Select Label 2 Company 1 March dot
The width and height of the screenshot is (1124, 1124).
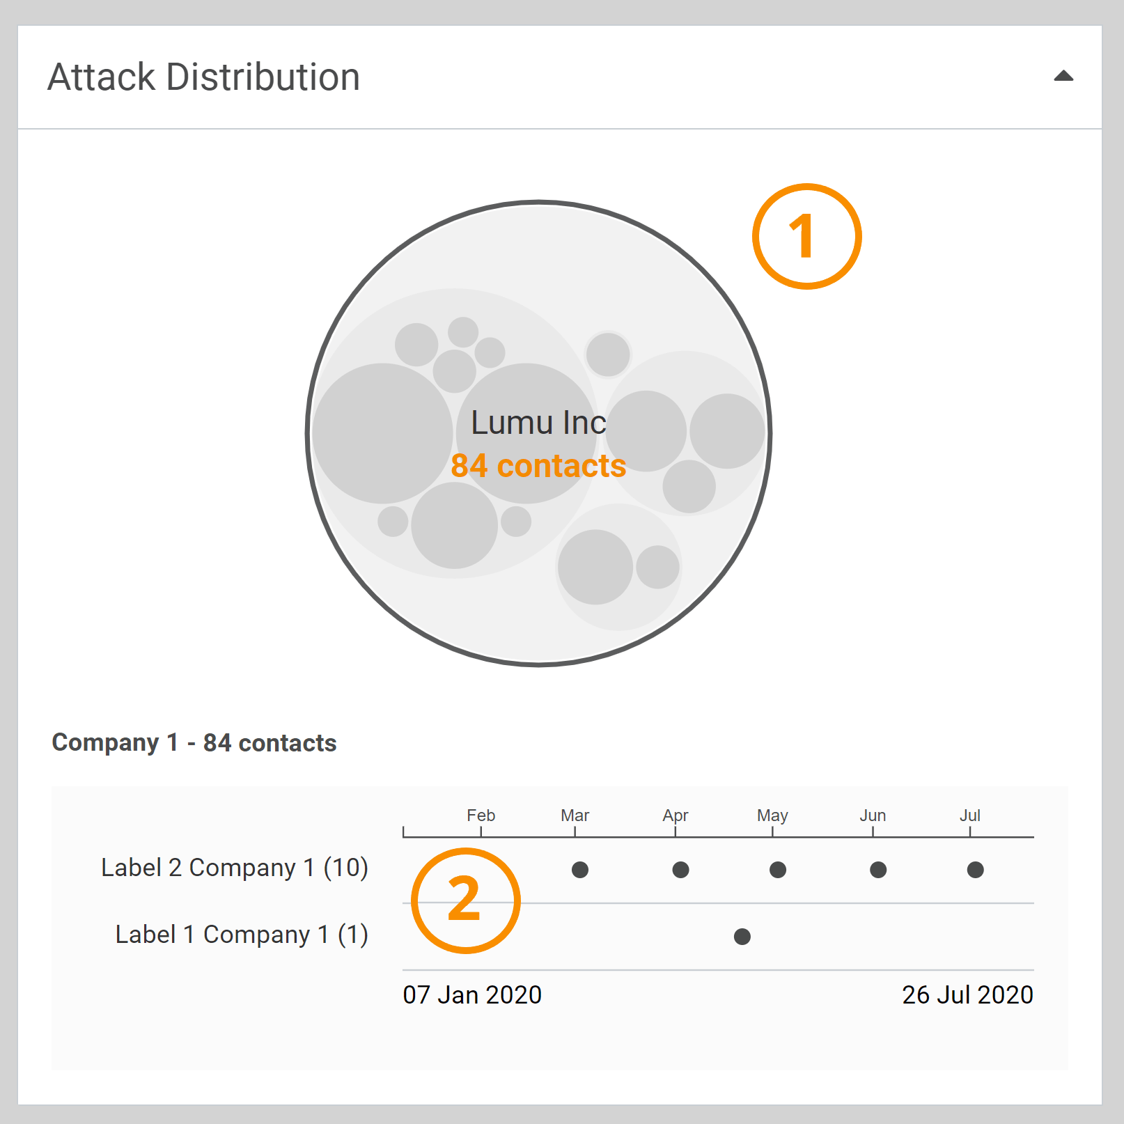coord(580,870)
